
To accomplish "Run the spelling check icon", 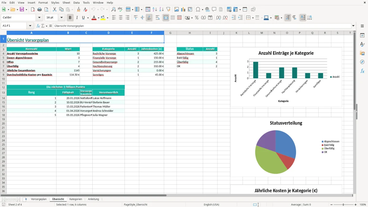I will pyautogui.click(x=120, y=10).
